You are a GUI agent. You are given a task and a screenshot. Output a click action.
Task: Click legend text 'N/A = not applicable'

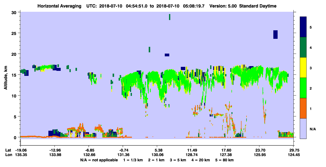tap(99, 160)
